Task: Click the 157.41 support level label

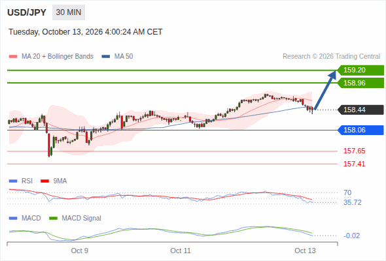Action: [354, 164]
